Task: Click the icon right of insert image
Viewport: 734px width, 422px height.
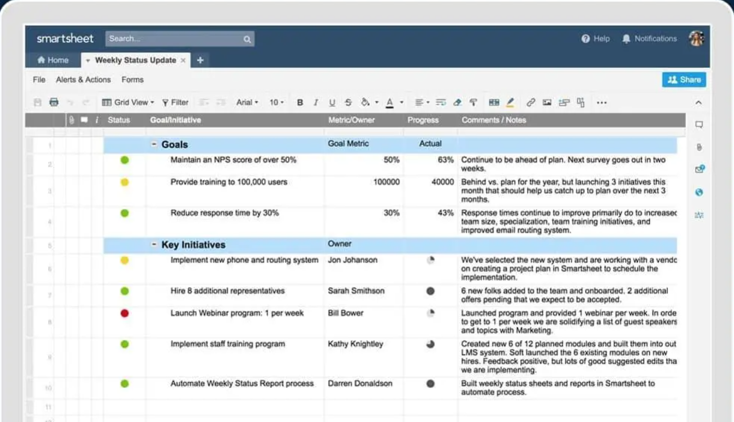Action: pos(564,103)
